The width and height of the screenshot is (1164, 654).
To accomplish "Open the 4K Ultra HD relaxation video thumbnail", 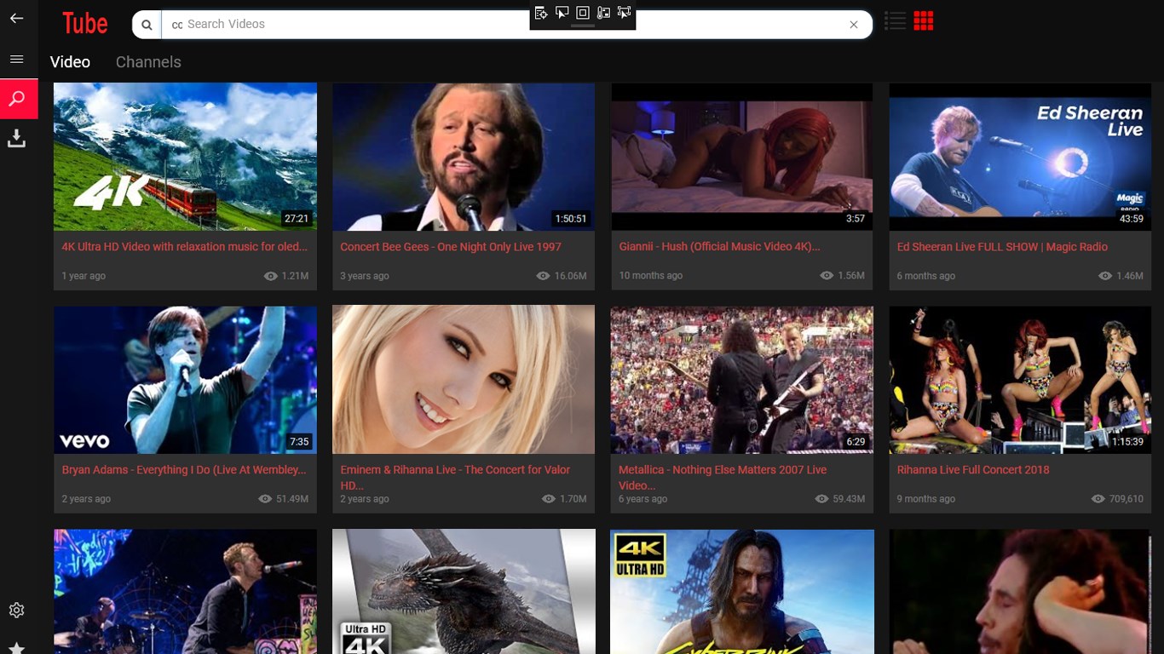I will (185, 157).
